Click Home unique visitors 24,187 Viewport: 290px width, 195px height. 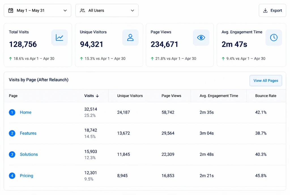(123, 112)
